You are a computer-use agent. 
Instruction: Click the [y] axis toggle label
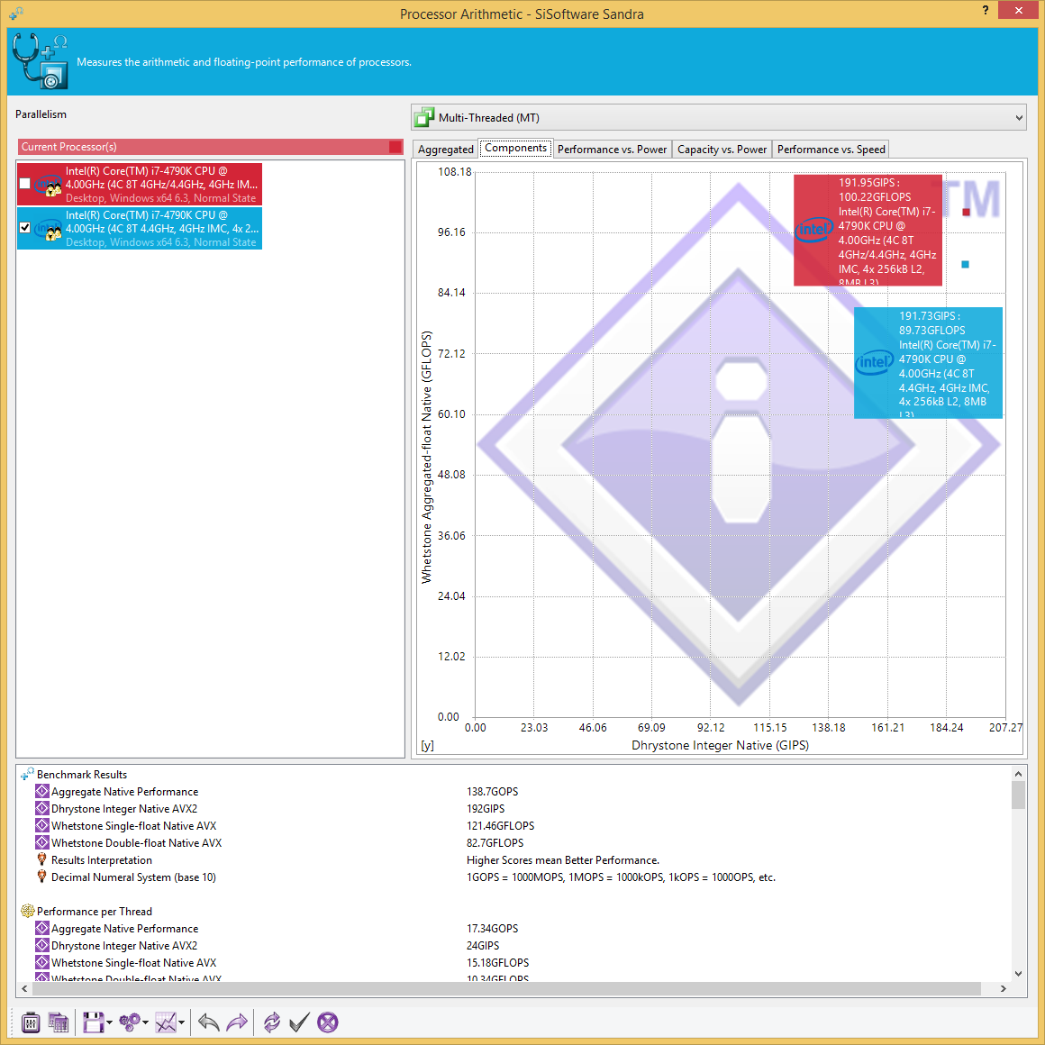427,745
